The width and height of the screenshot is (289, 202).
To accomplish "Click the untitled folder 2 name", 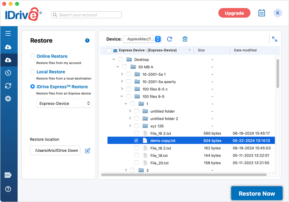I will tap(164, 119).
